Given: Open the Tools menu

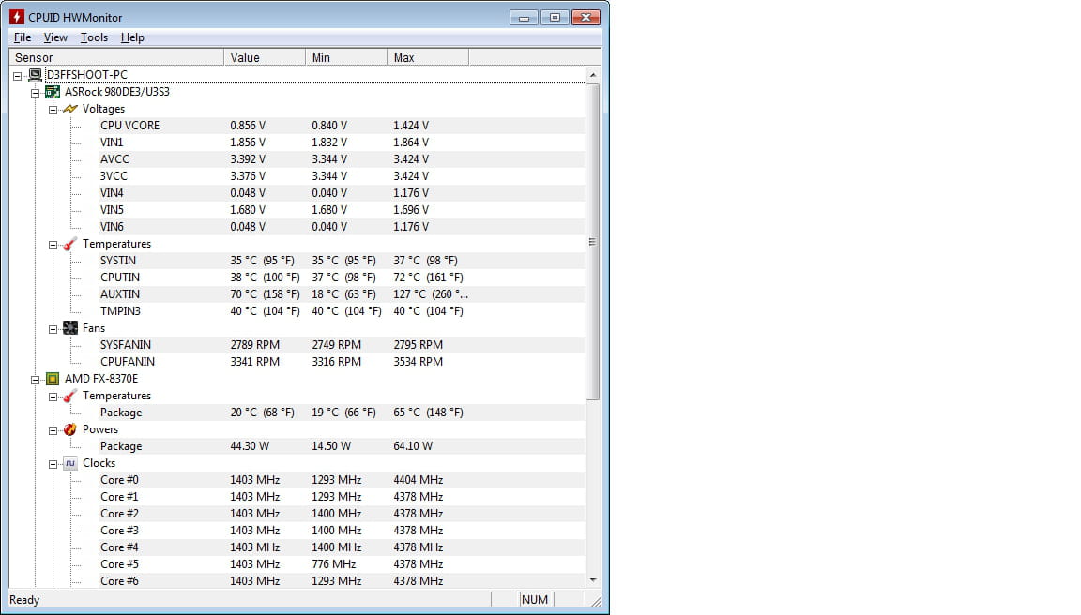Looking at the screenshot, I should click(x=94, y=37).
